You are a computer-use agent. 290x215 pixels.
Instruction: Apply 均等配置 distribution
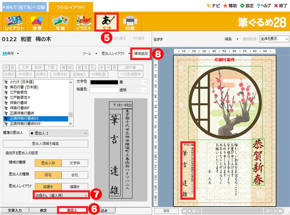[99, 74]
